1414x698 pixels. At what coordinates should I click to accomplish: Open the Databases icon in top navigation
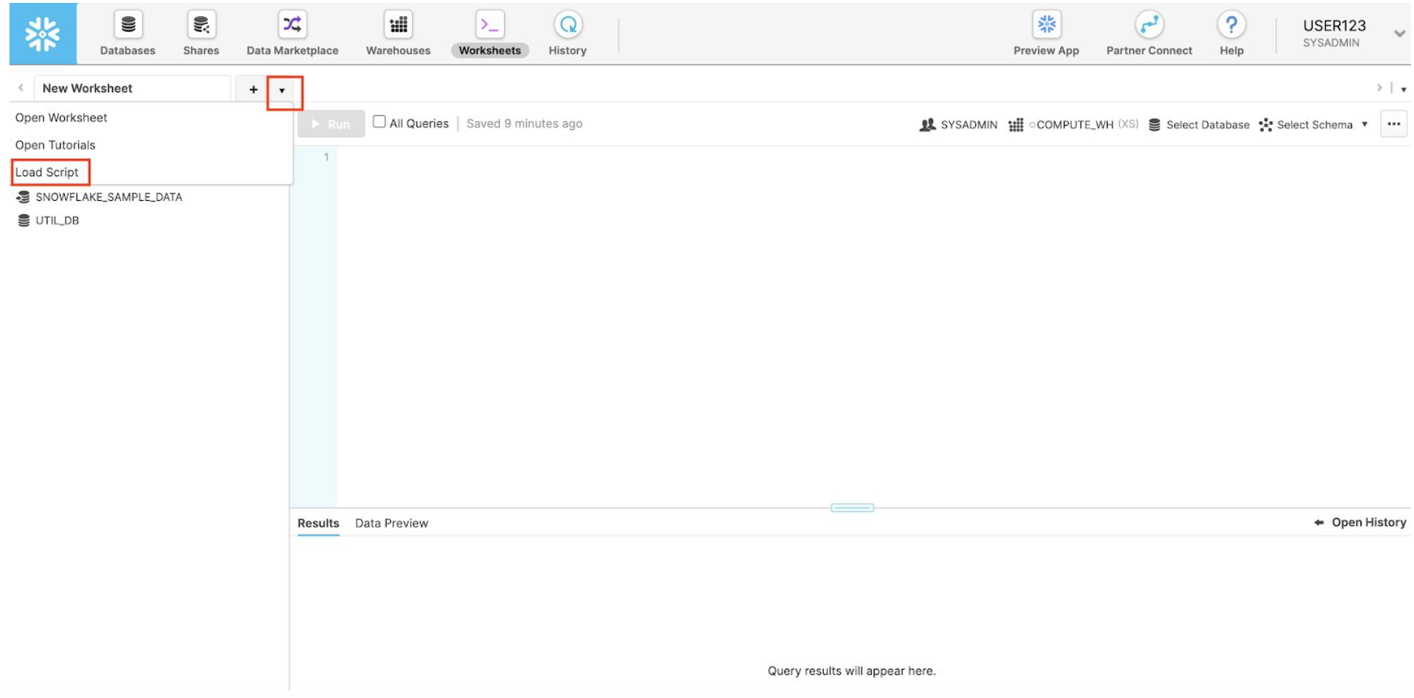tap(128, 26)
